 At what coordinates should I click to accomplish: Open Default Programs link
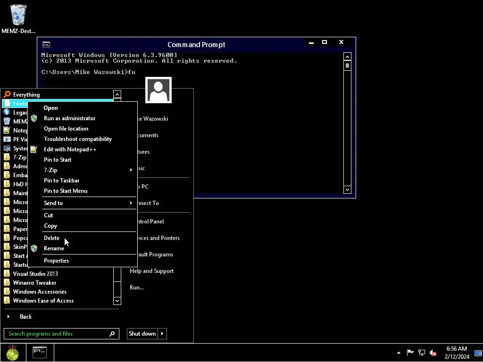(x=156, y=255)
